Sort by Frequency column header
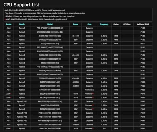The image size is (157, 132). [x=104, y=24]
